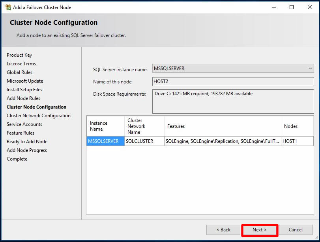Click the SQLCLUSTER network name cell

[x=144, y=141]
